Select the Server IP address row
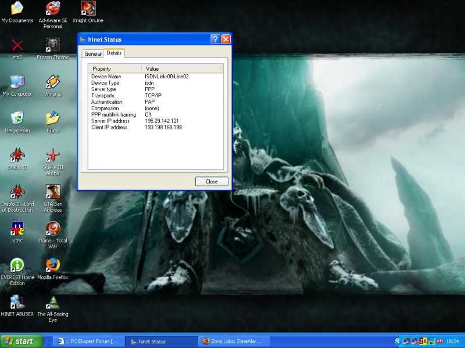This screenshot has height=348, width=465. tap(156, 121)
